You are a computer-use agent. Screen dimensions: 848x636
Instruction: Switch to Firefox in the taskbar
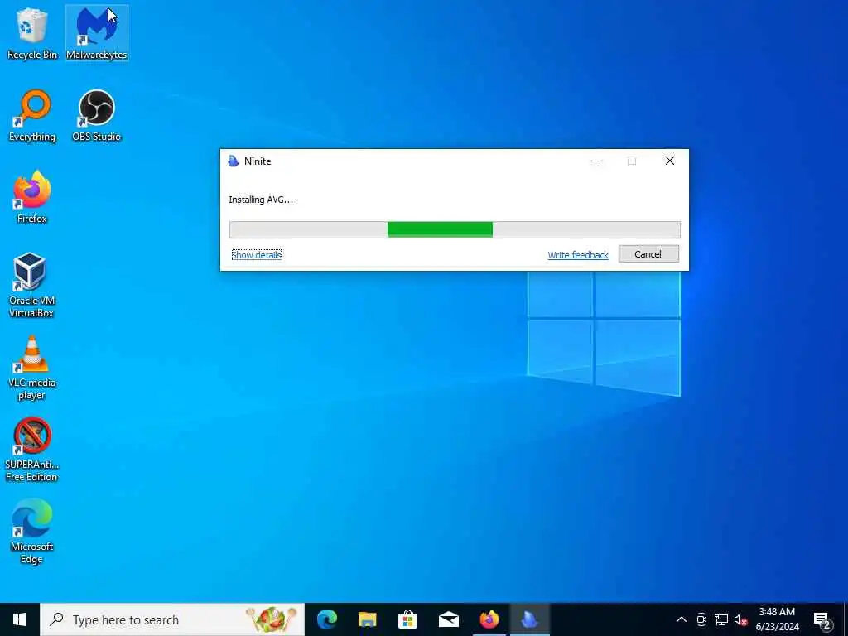[489, 619]
